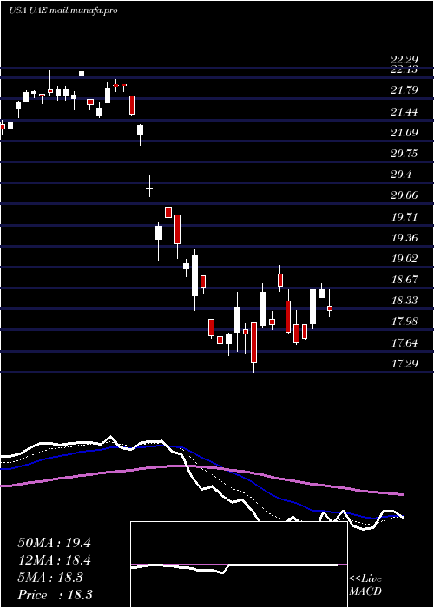Click the 21.09 price axis label
The height and width of the screenshot is (608, 434).
pos(404,133)
